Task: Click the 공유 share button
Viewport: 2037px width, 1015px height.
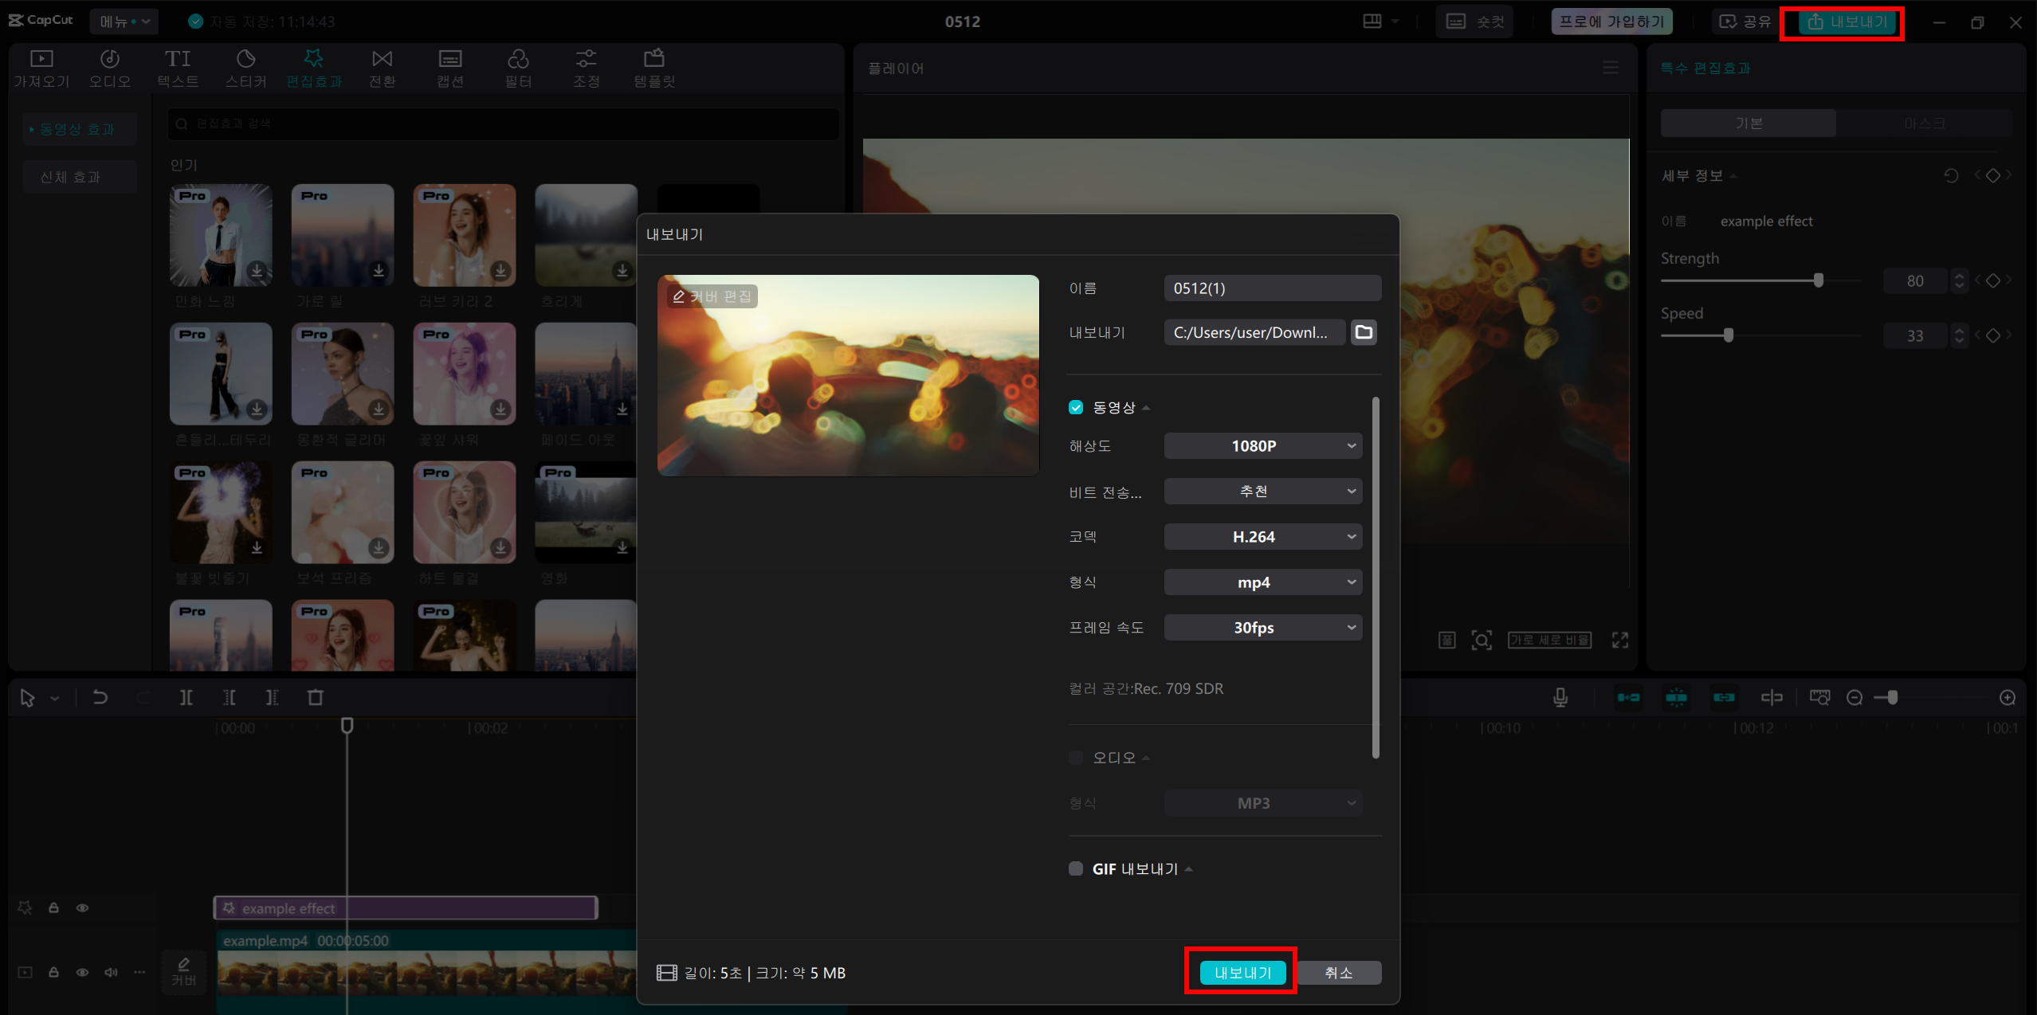Action: (1745, 22)
